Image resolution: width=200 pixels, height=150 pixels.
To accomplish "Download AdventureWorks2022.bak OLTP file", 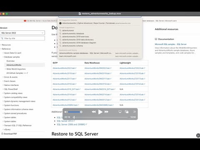I will (65, 68).
